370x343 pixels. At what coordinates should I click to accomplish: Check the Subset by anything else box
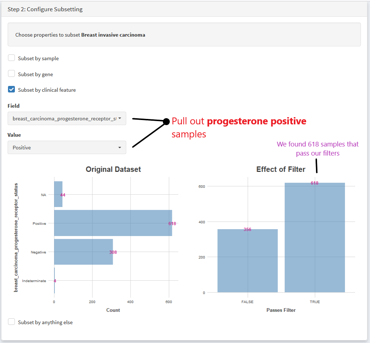click(x=11, y=322)
